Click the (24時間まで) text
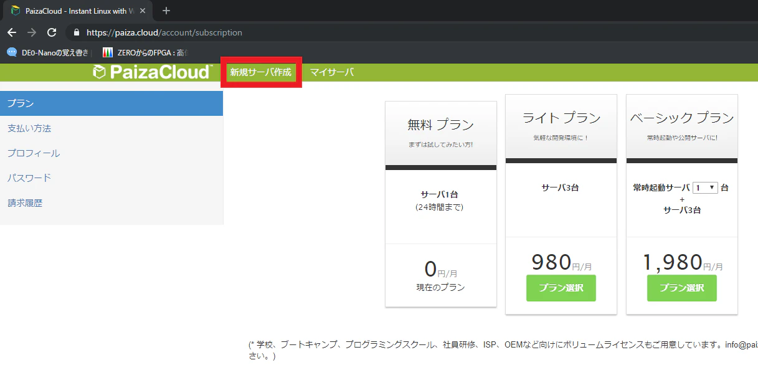Image resolution: width=758 pixels, height=365 pixels. (x=440, y=207)
